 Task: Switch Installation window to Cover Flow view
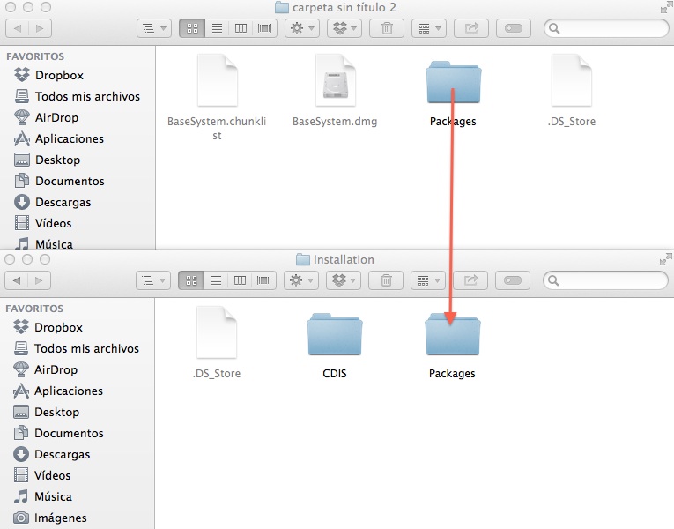pyautogui.click(x=264, y=280)
